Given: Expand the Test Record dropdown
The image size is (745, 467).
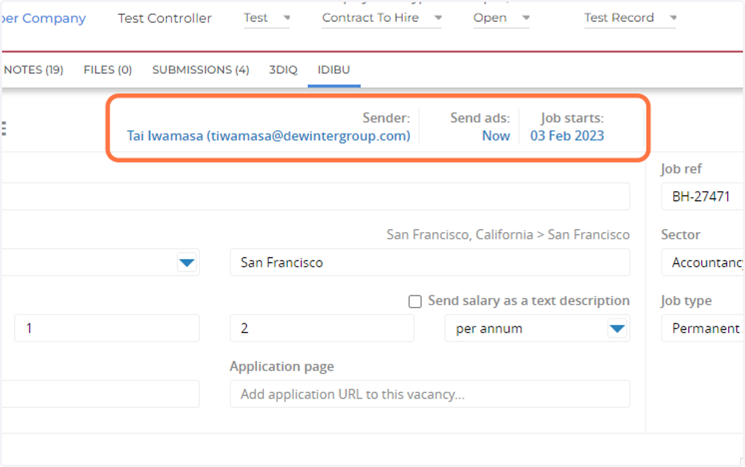Looking at the screenshot, I should tap(630, 18).
